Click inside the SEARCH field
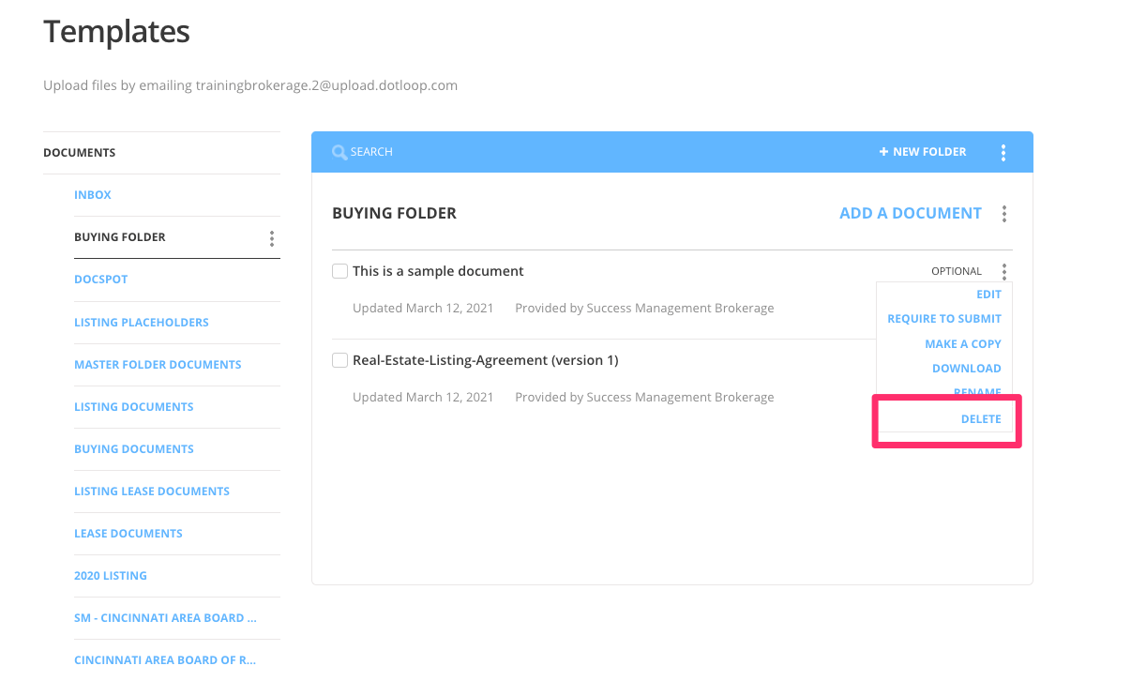Screen dimensions: 1131x681 [394, 151]
